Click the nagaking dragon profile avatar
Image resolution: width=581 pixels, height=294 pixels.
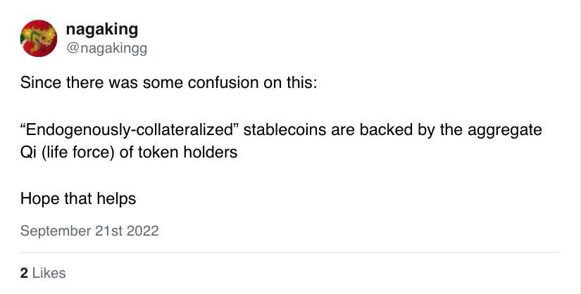pyautogui.click(x=39, y=38)
